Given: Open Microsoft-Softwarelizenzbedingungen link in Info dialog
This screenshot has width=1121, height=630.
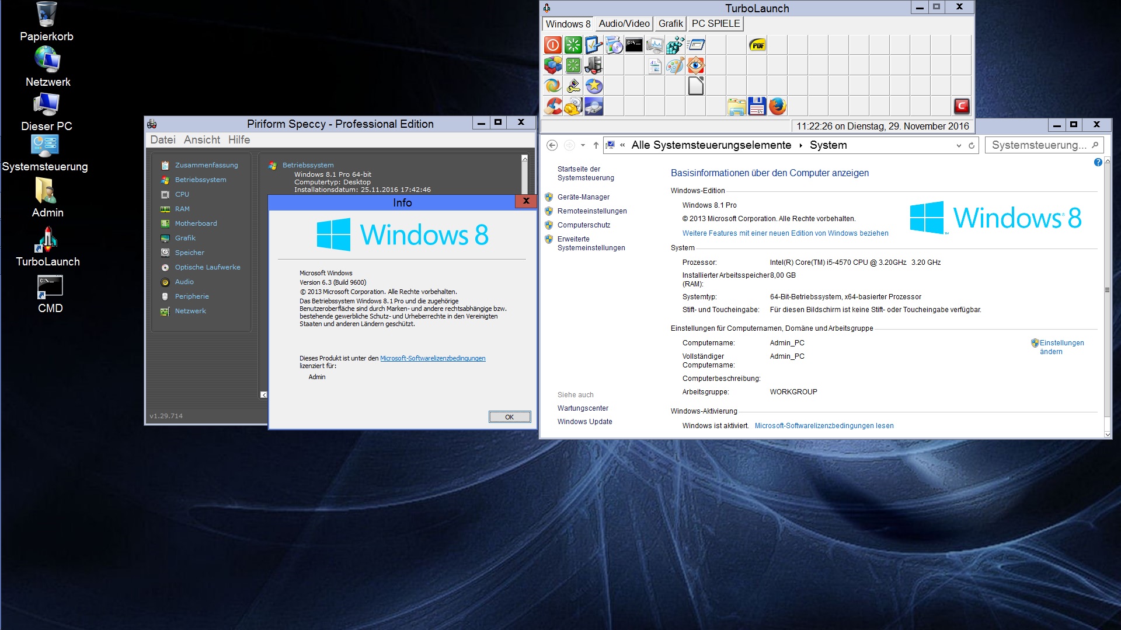Looking at the screenshot, I should coord(433,358).
